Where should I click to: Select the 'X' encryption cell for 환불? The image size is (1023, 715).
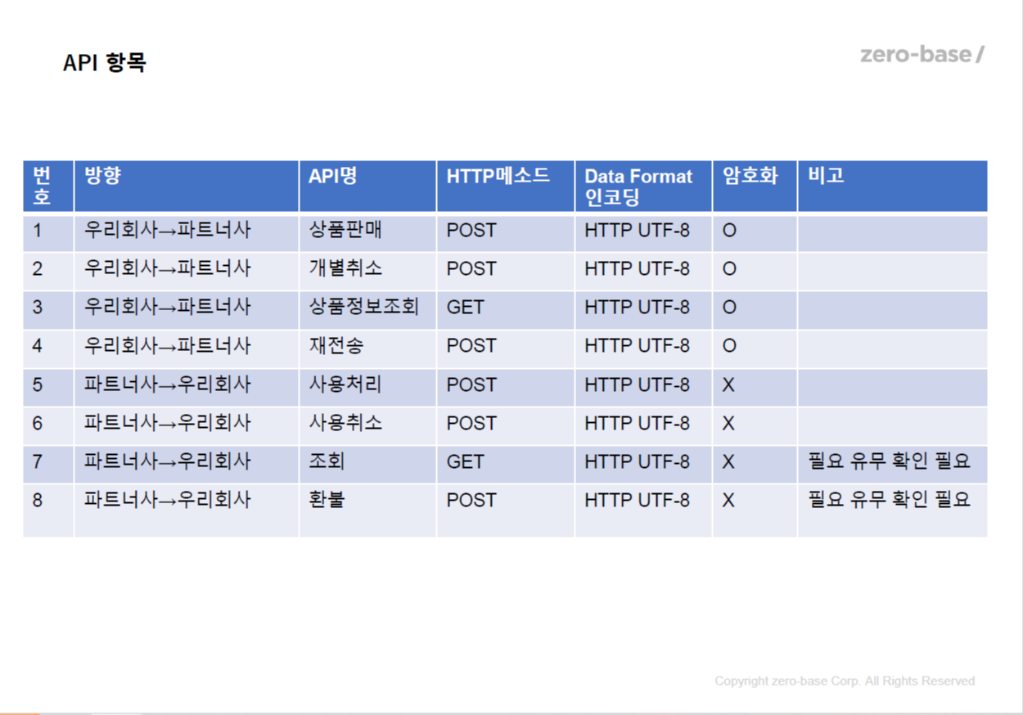point(755,510)
